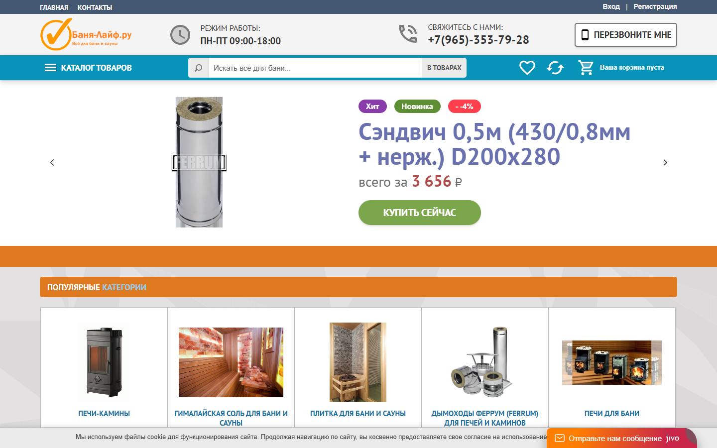Click the fireplace stove category image
The image size is (717, 448).
click(x=104, y=362)
